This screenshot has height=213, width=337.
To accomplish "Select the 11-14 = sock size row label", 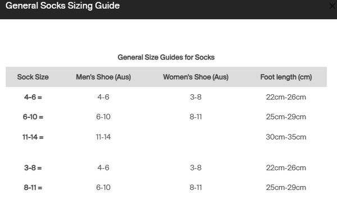I will coord(33,137).
